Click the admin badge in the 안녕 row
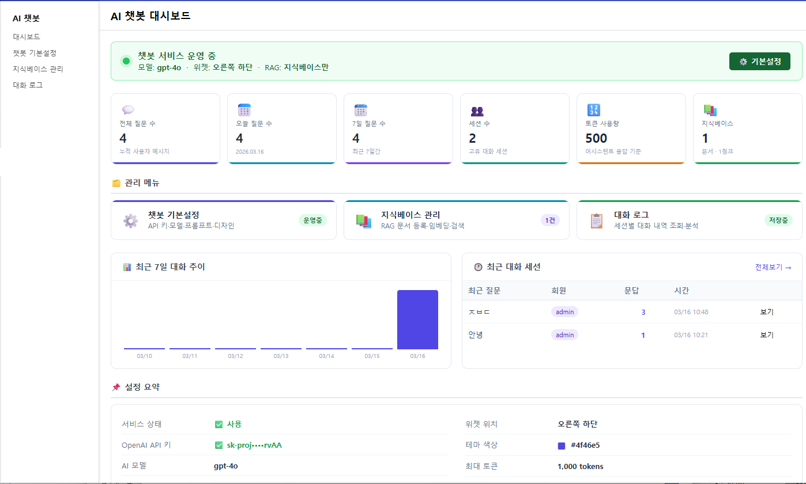Screen dimensions: 806x484 [x=565, y=334]
